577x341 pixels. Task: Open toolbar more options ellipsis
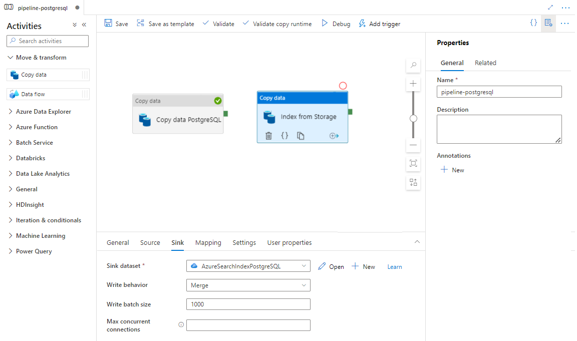[x=564, y=23]
